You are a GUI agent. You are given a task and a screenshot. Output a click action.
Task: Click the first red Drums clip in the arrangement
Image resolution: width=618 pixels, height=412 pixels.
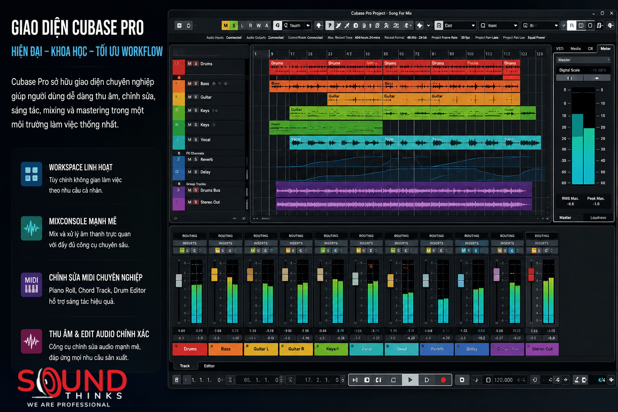(x=298, y=67)
